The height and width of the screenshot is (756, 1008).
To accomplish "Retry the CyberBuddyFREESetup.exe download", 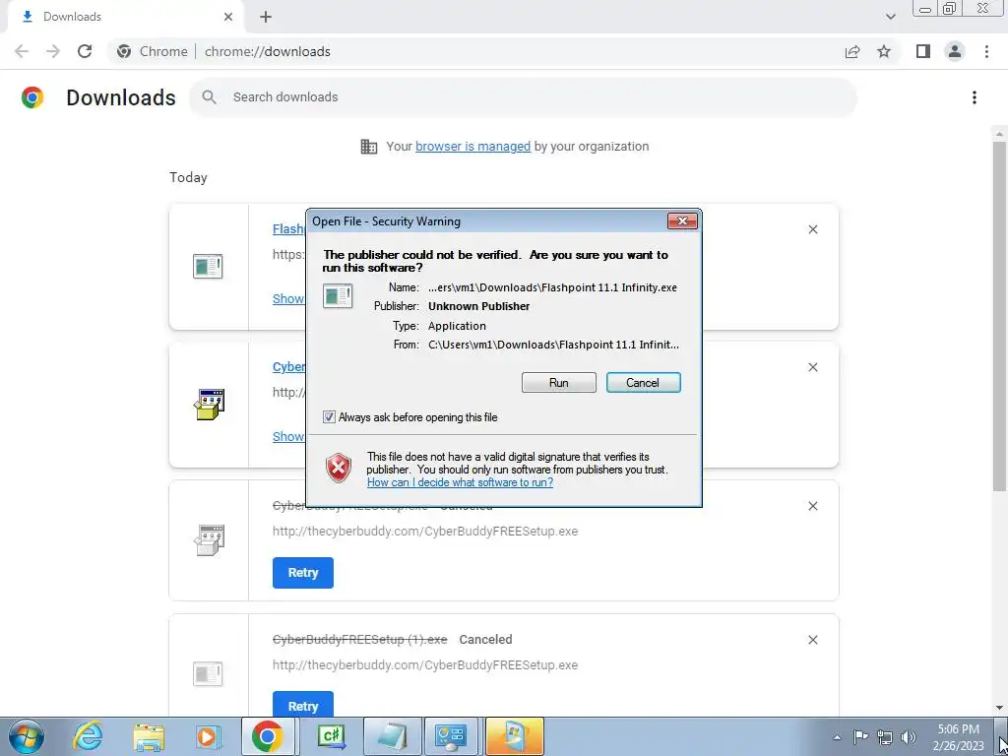I will pyautogui.click(x=303, y=573).
